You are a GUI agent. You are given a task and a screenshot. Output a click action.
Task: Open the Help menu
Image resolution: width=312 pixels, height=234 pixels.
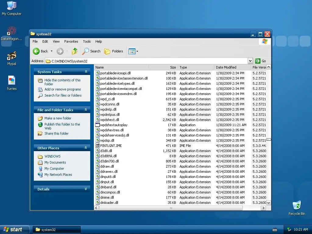98,41
